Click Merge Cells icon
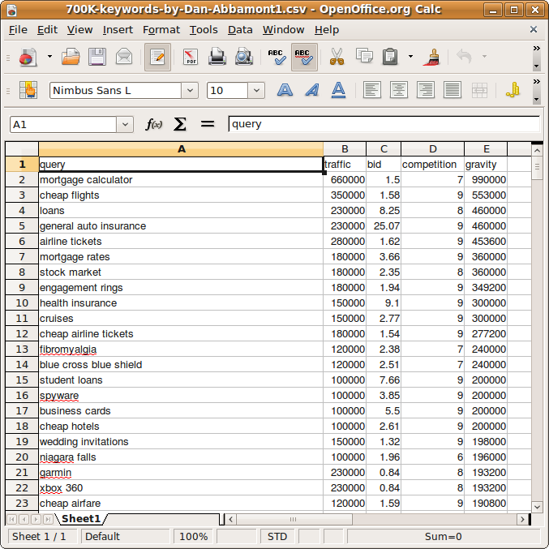The image size is (549, 549). point(479,90)
